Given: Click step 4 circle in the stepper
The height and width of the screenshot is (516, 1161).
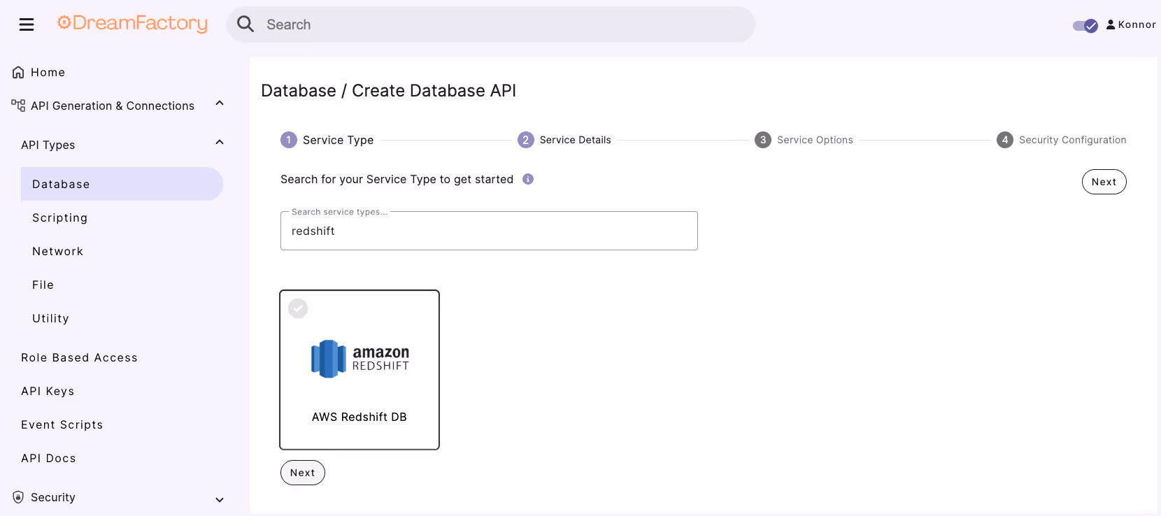Looking at the screenshot, I should [x=1005, y=140].
